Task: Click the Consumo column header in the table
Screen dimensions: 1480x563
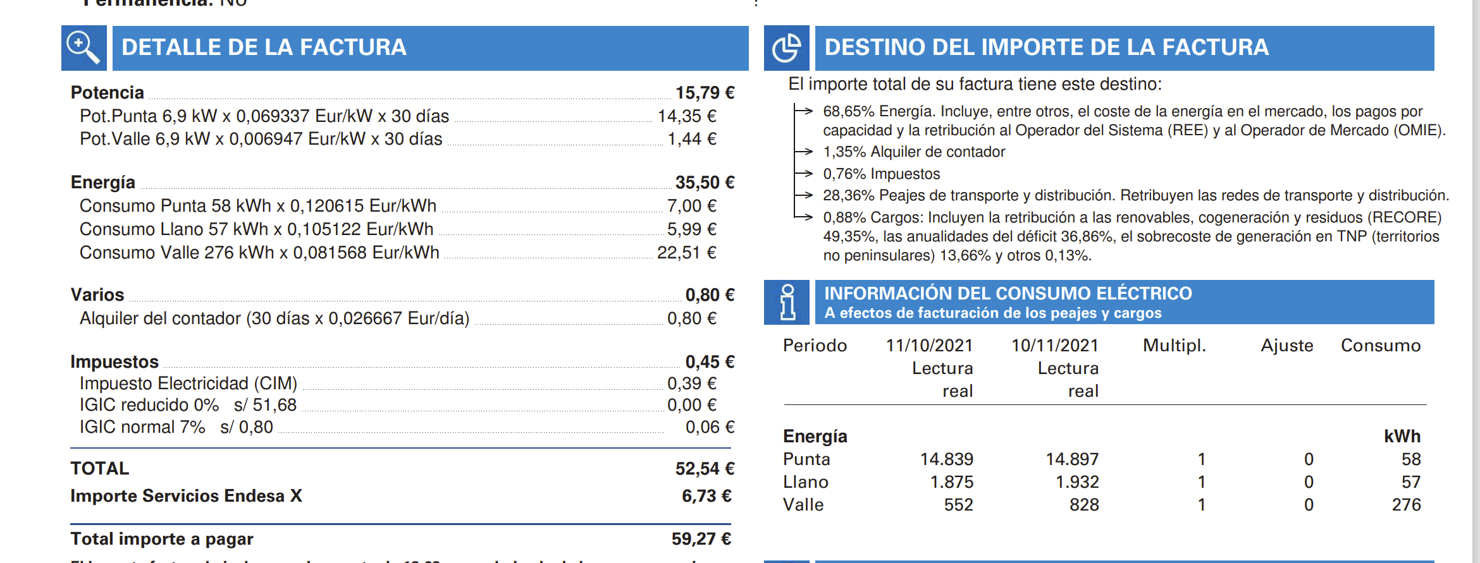Action: [x=1380, y=346]
